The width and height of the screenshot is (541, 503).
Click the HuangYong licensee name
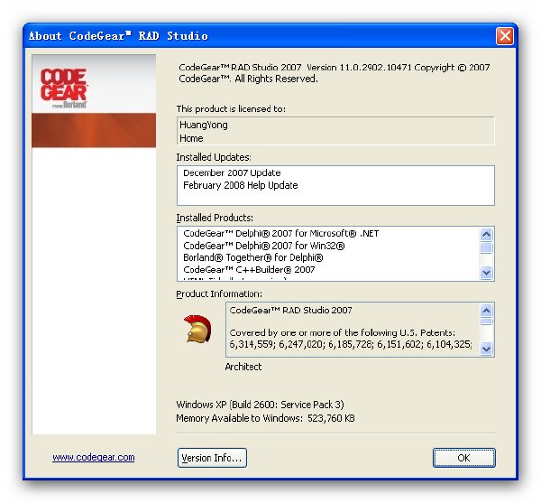click(204, 125)
